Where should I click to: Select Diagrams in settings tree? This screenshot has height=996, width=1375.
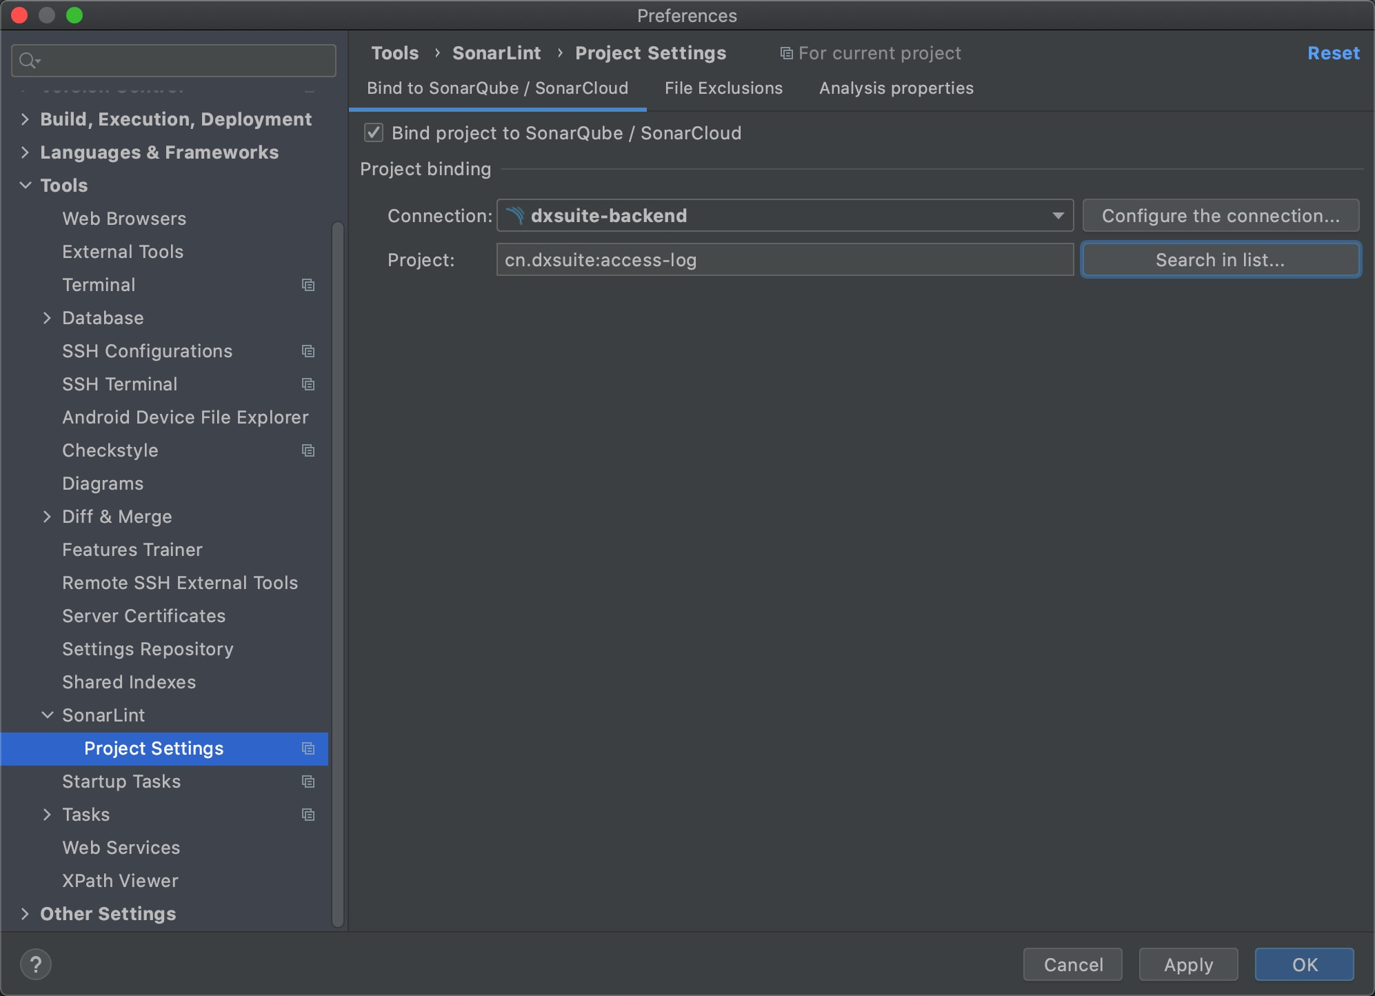(x=103, y=484)
